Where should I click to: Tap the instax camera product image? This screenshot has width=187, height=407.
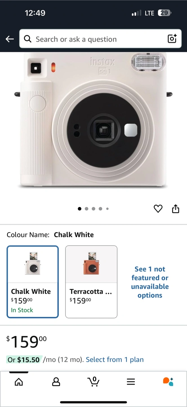pos(93,120)
